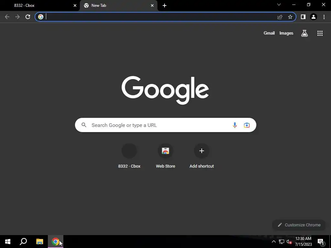Open the Chrome three-dot menu

[x=324, y=17]
